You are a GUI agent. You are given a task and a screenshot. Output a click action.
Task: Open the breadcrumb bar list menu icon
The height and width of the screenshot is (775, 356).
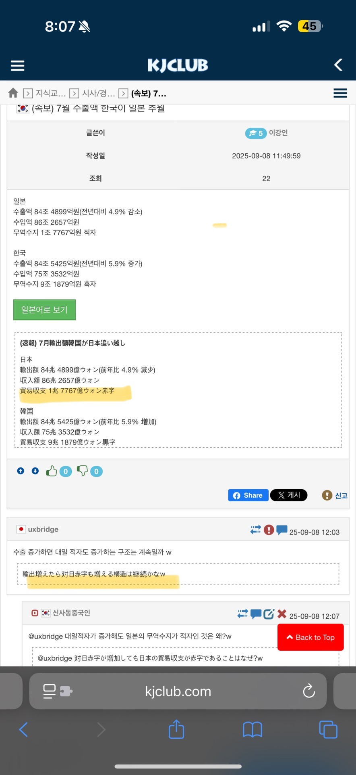340,93
